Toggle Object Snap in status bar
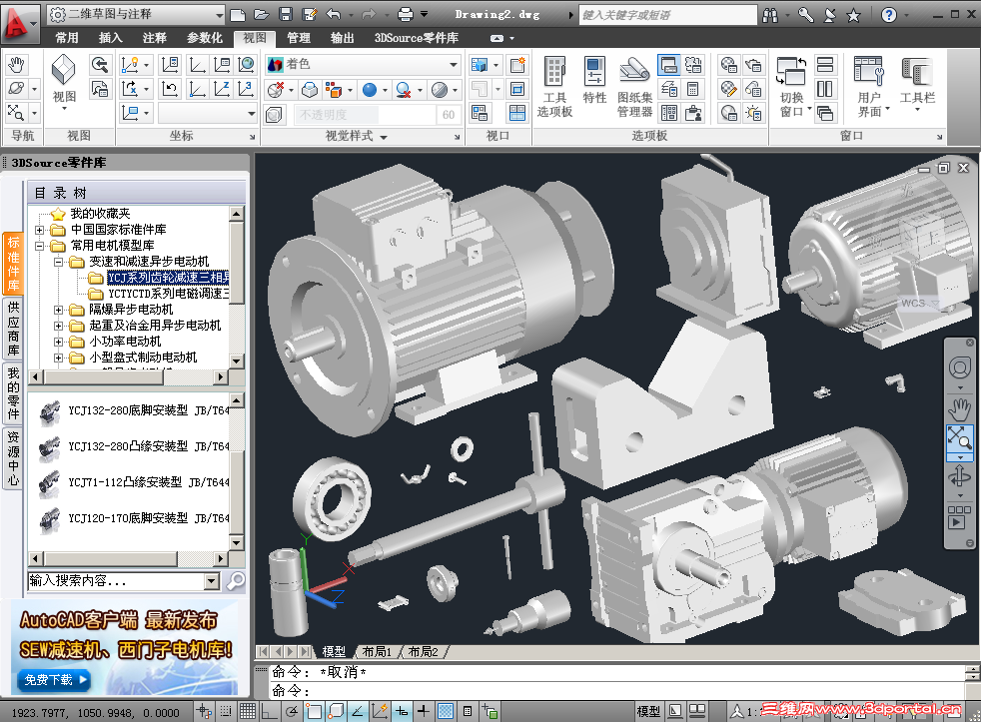The height and width of the screenshot is (722, 981). tap(314, 711)
